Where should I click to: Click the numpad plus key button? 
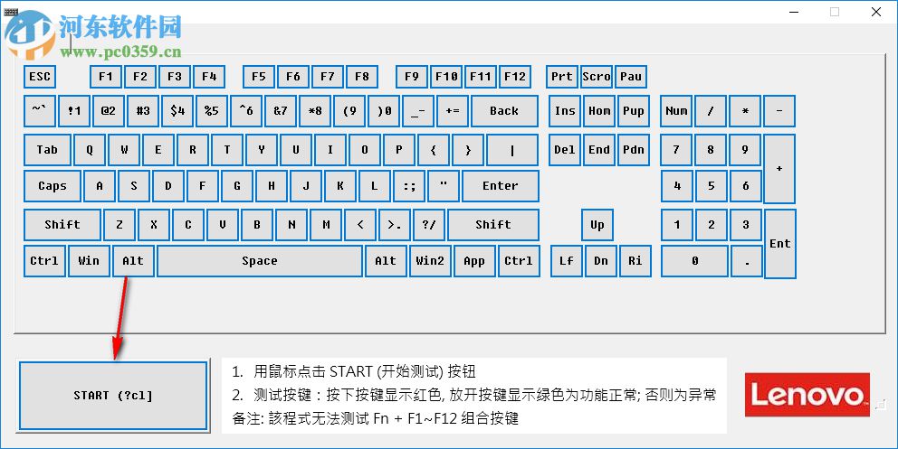pyautogui.click(x=779, y=169)
